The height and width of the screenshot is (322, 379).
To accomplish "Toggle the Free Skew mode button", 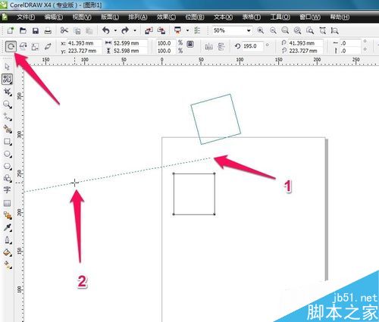I will (x=48, y=46).
